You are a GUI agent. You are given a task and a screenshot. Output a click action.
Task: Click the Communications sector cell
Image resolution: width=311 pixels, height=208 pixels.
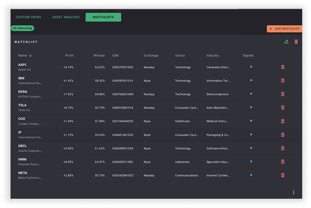tap(186, 175)
